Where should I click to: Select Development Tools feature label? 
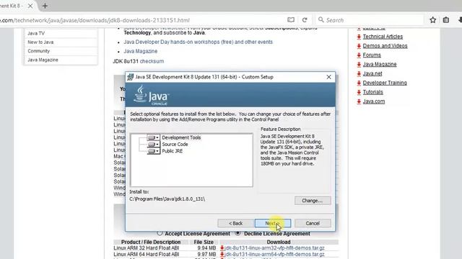coord(181,137)
